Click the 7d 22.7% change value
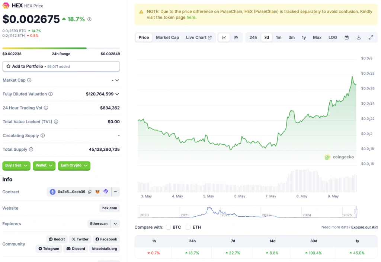Screen dimensions: 381x262 [x=233, y=253]
